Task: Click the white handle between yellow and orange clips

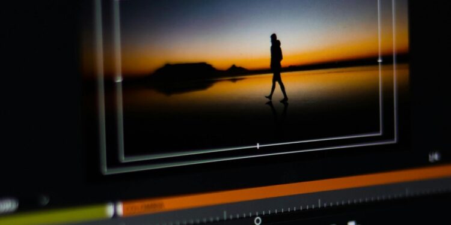Action: point(115,209)
